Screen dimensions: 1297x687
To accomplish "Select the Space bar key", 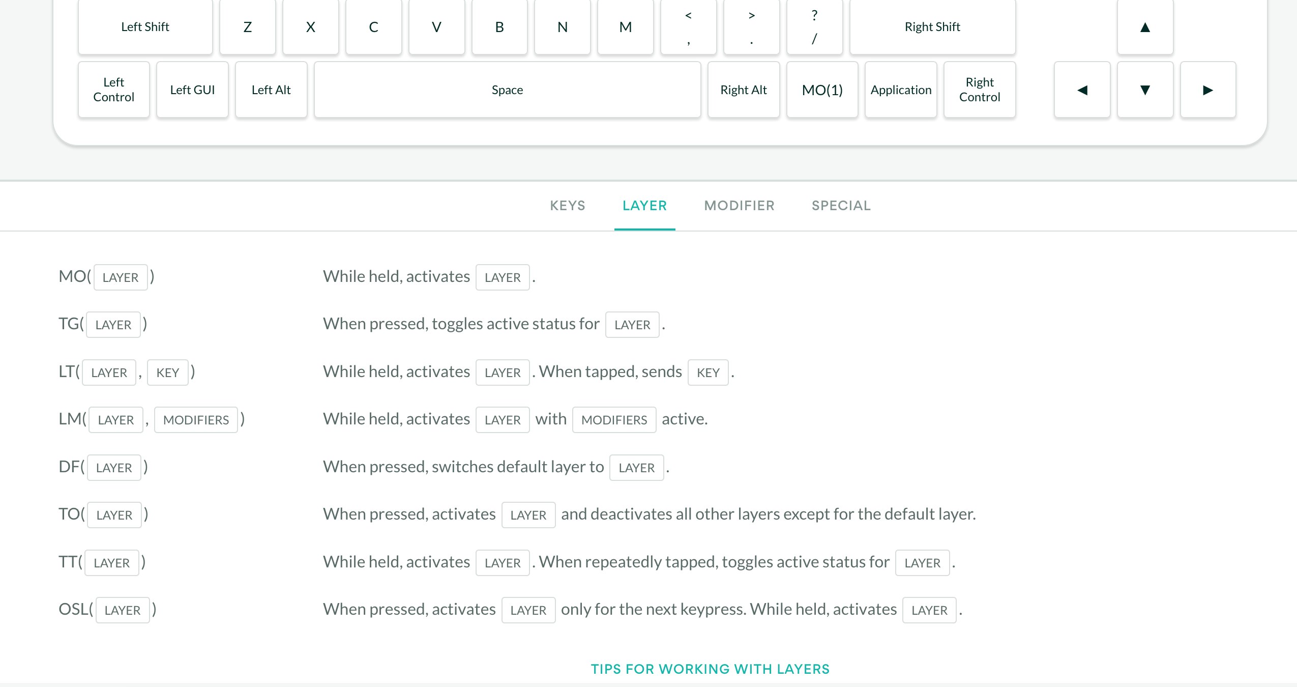I will tap(507, 90).
